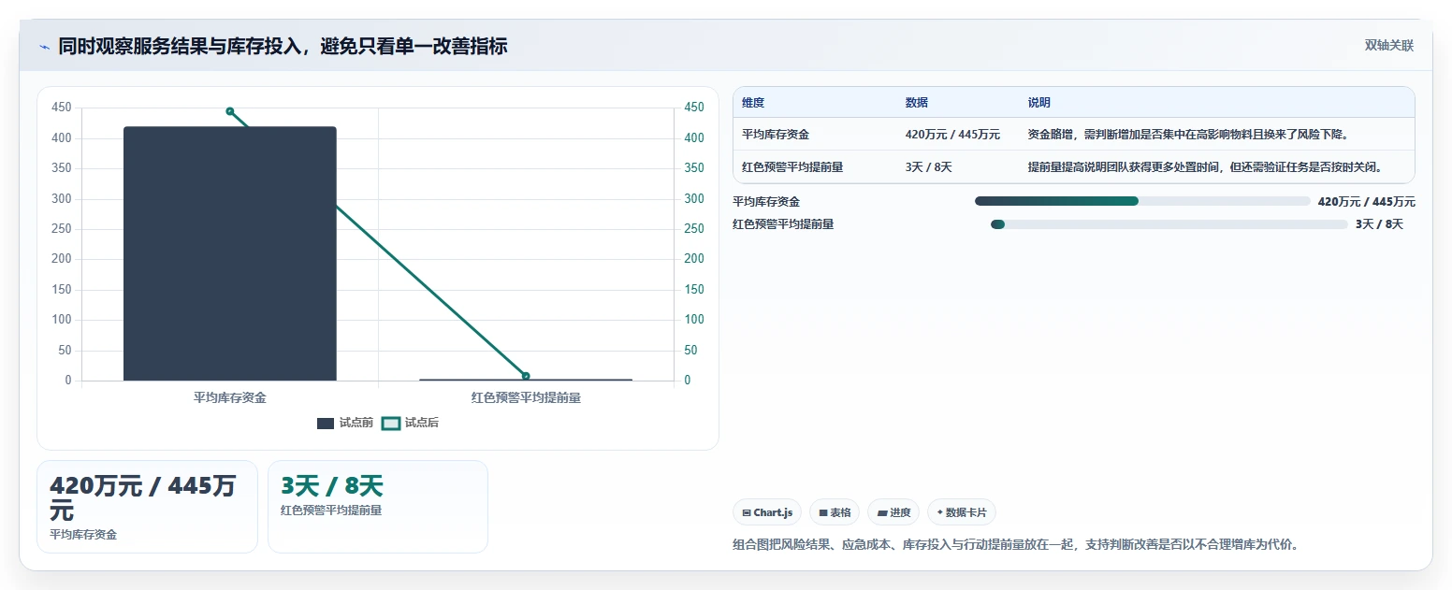Click the 表格 chip
Screen dimensions: 1452x590
835,512
